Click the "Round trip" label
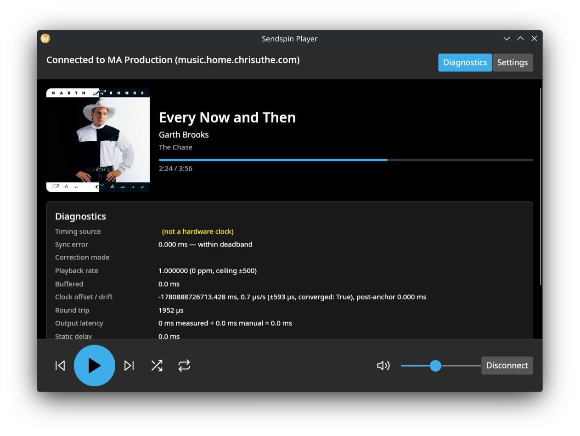580x436 pixels. 72,310
